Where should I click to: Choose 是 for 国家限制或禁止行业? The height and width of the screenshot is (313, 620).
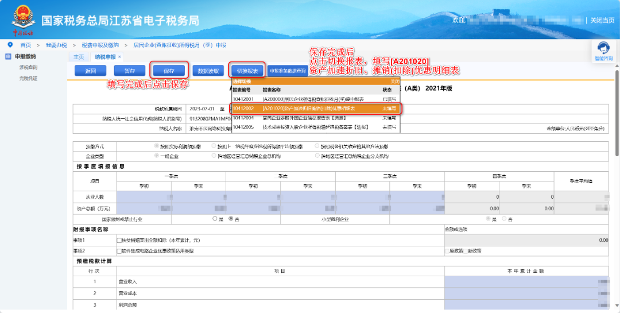(215, 218)
